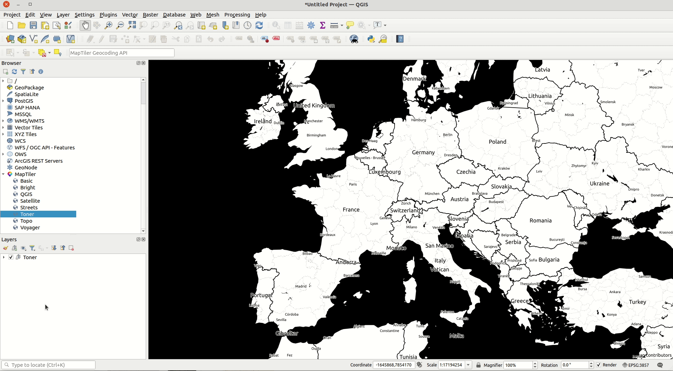Click the Zoom In magnifier tool
This screenshot has height=371, width=673.
[108, 25]
